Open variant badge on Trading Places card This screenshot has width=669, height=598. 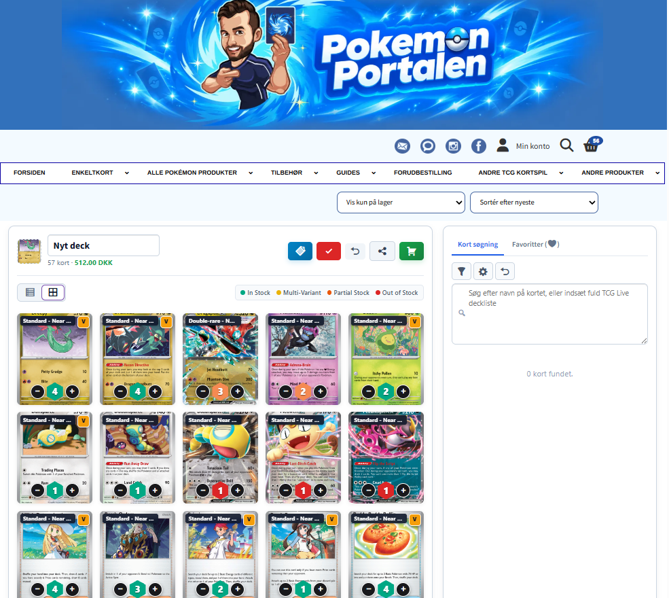(x=84, y=421)
